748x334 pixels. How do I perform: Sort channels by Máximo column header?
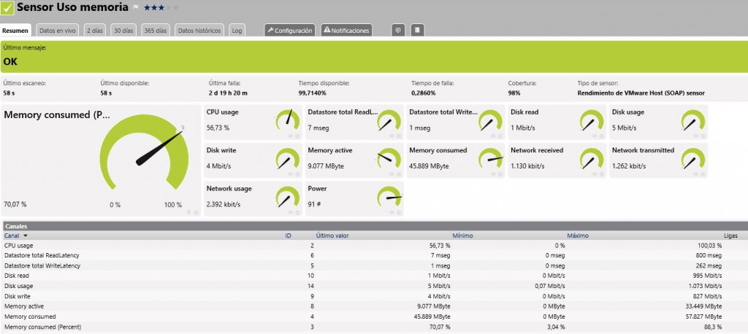pyautogui.click(x=578, y=236)
